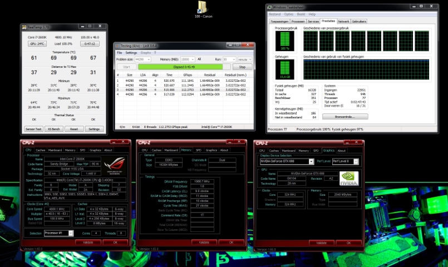Click the RealTemp title bar icon
This screenshot has width=448, height=267.
click(x=24, y=27)
